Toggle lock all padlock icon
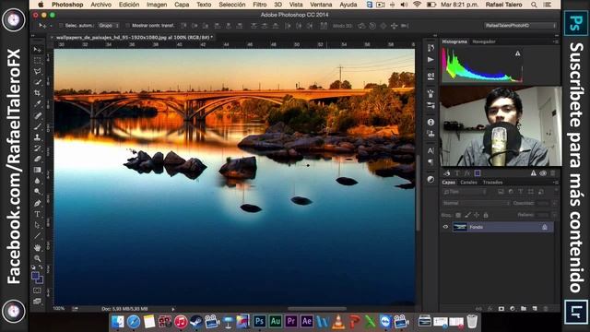The height and width of the screenshot is (332, 590). coord(486,215)
